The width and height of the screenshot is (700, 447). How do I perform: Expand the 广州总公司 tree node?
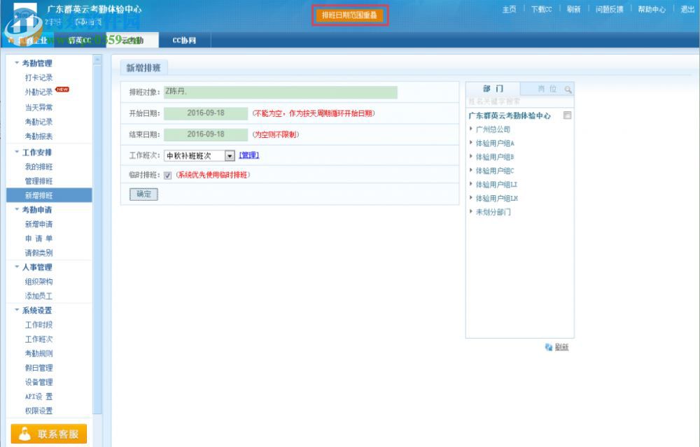(x=471, y=129)
